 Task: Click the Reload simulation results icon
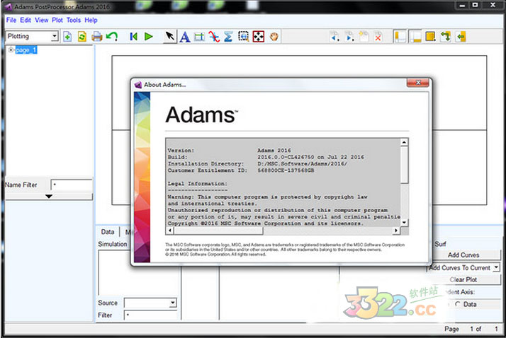82,37
